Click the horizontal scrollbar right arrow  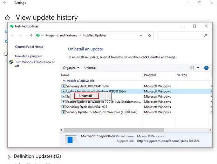(x=210, y=130)
